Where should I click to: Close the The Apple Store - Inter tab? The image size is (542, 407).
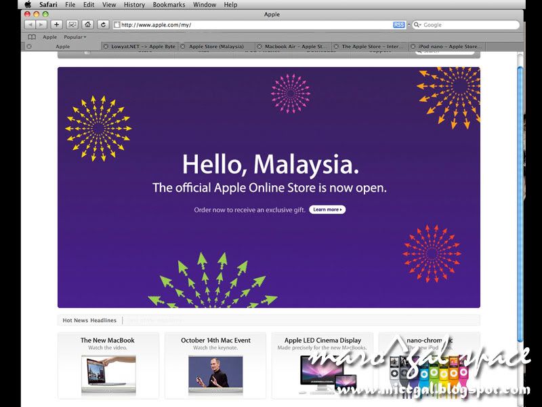click(336, 46)
